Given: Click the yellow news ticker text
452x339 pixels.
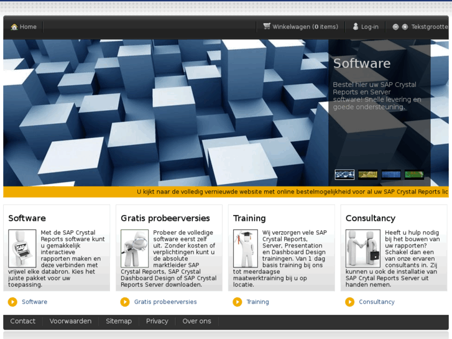Looking at the screenshot, I should pyautogui.click(x=292, y=192).
